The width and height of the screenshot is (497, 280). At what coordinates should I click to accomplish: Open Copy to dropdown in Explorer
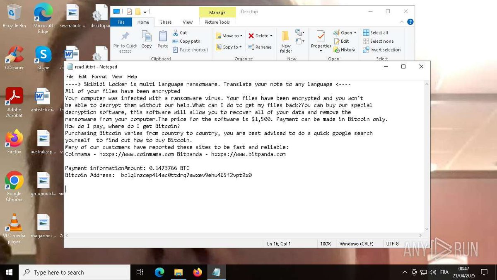click(229, 47)
